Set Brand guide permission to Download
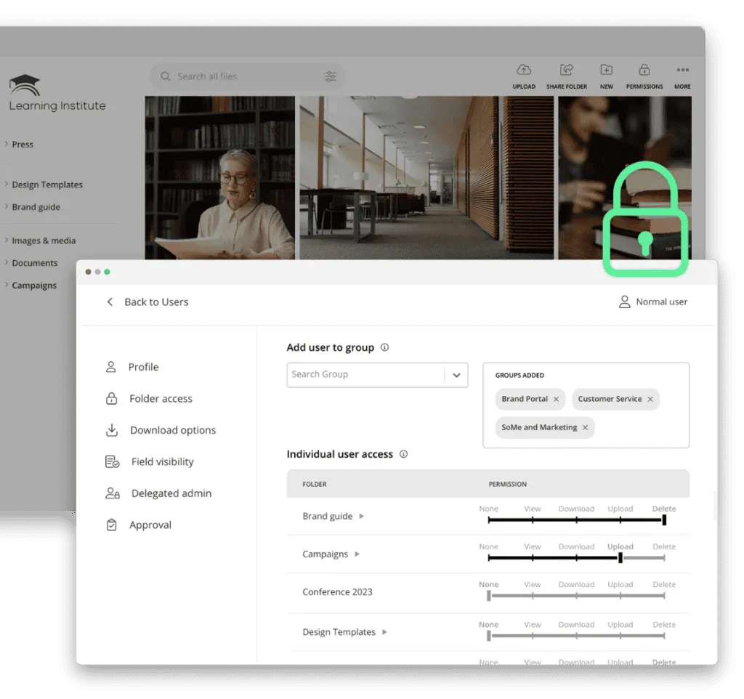Screen dimensions: 744x699 click(576, 520)
